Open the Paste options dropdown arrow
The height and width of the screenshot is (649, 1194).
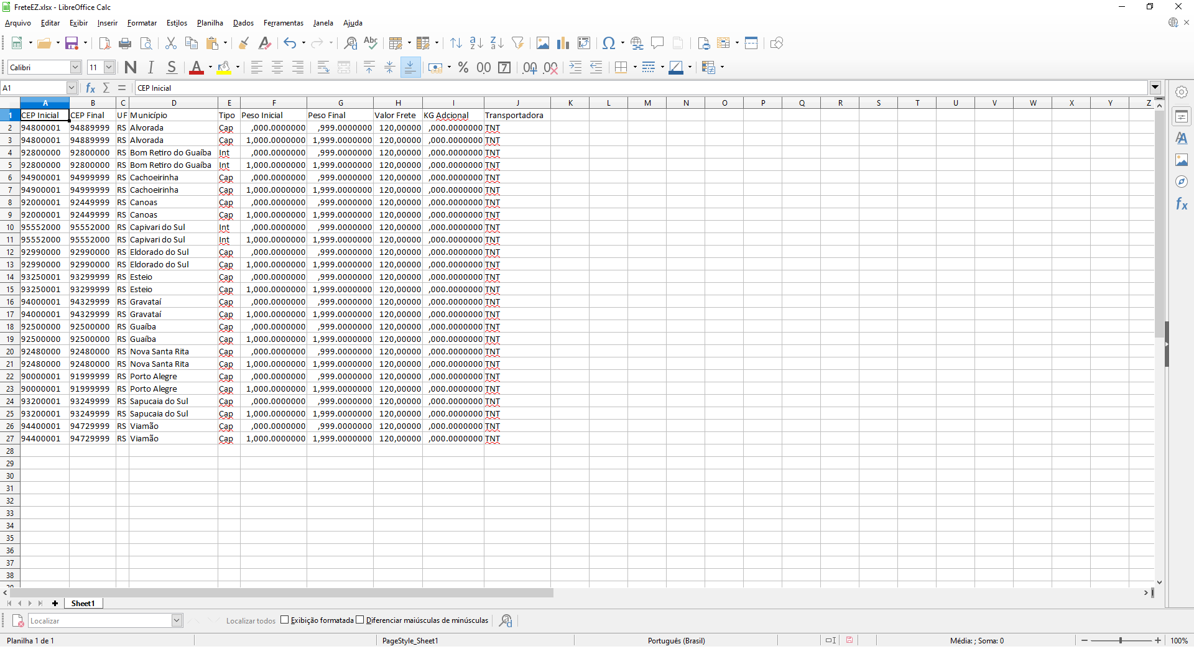[x=225, y=43]
